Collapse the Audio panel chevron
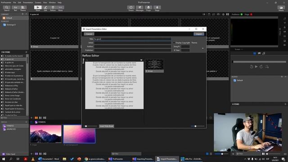288x162 pixels. click(285, 76)
